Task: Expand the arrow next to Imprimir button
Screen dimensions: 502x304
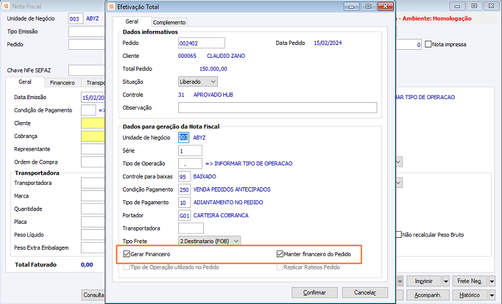Action: (446, 282)
